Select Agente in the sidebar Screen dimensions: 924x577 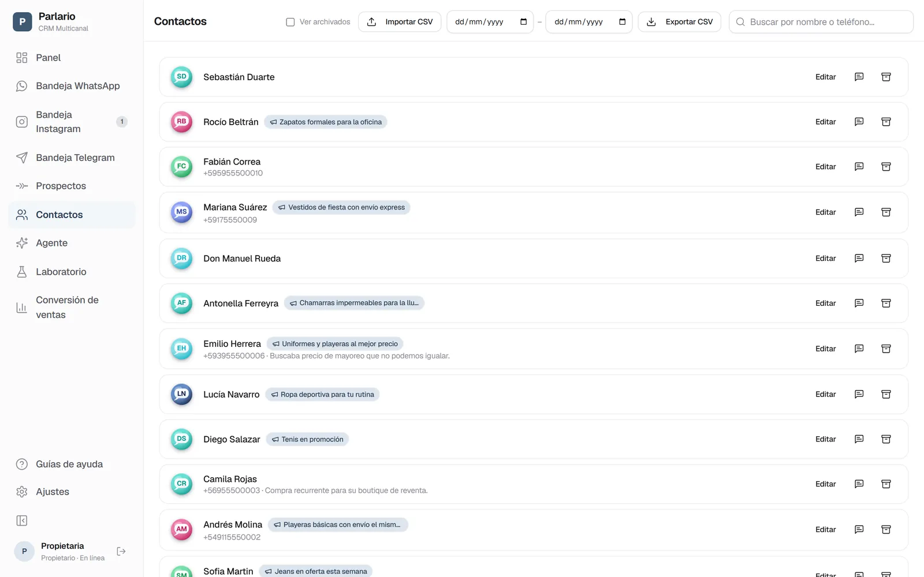click(x=72, y=243)
